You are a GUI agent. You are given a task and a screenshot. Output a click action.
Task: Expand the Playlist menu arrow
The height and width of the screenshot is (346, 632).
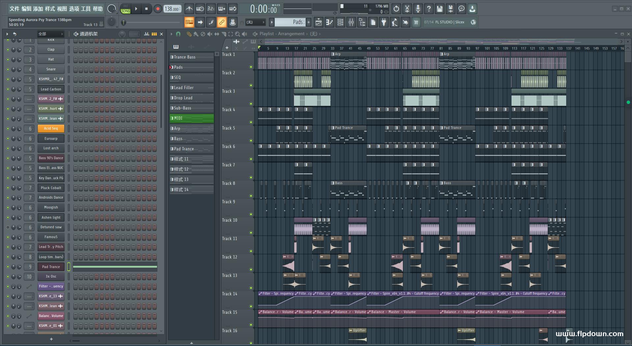tap(171, 34)
